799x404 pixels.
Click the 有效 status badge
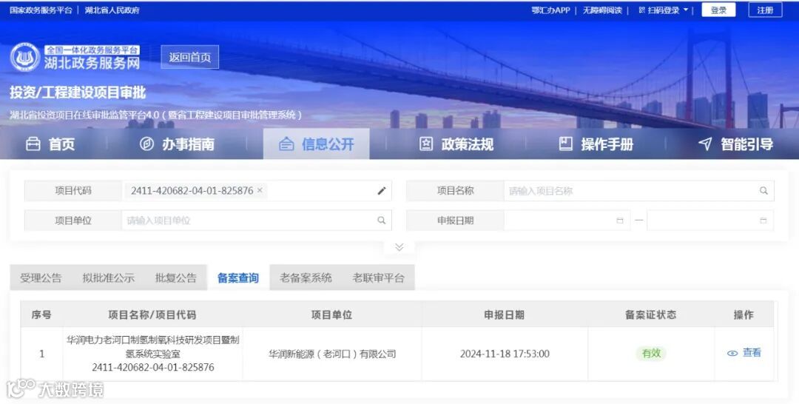pos(651,353)
